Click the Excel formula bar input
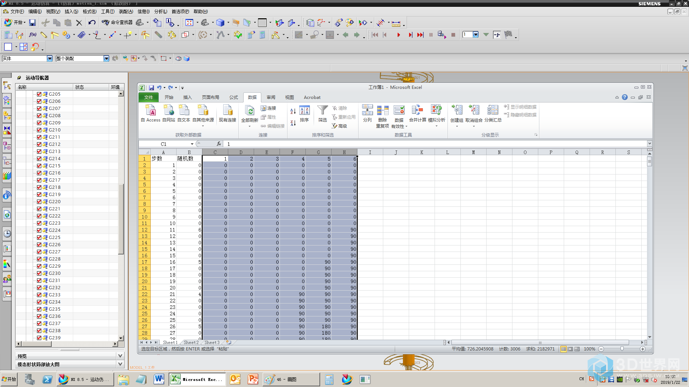The image size is (689, 387). (x=435, y=144)
